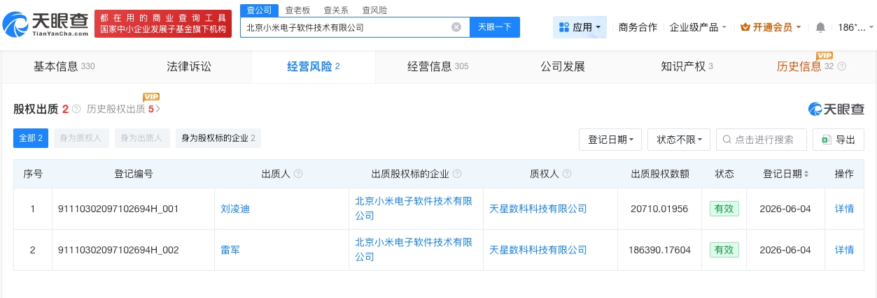Open pledgor 雷军 profile link
877x298 pixels.
[x=230, y=250]
